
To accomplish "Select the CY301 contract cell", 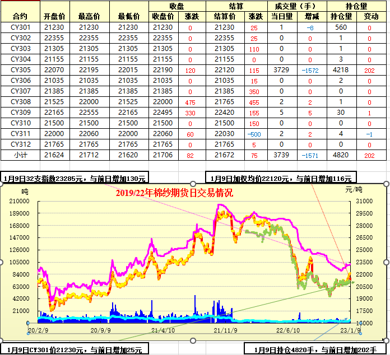I will (20, 27).
